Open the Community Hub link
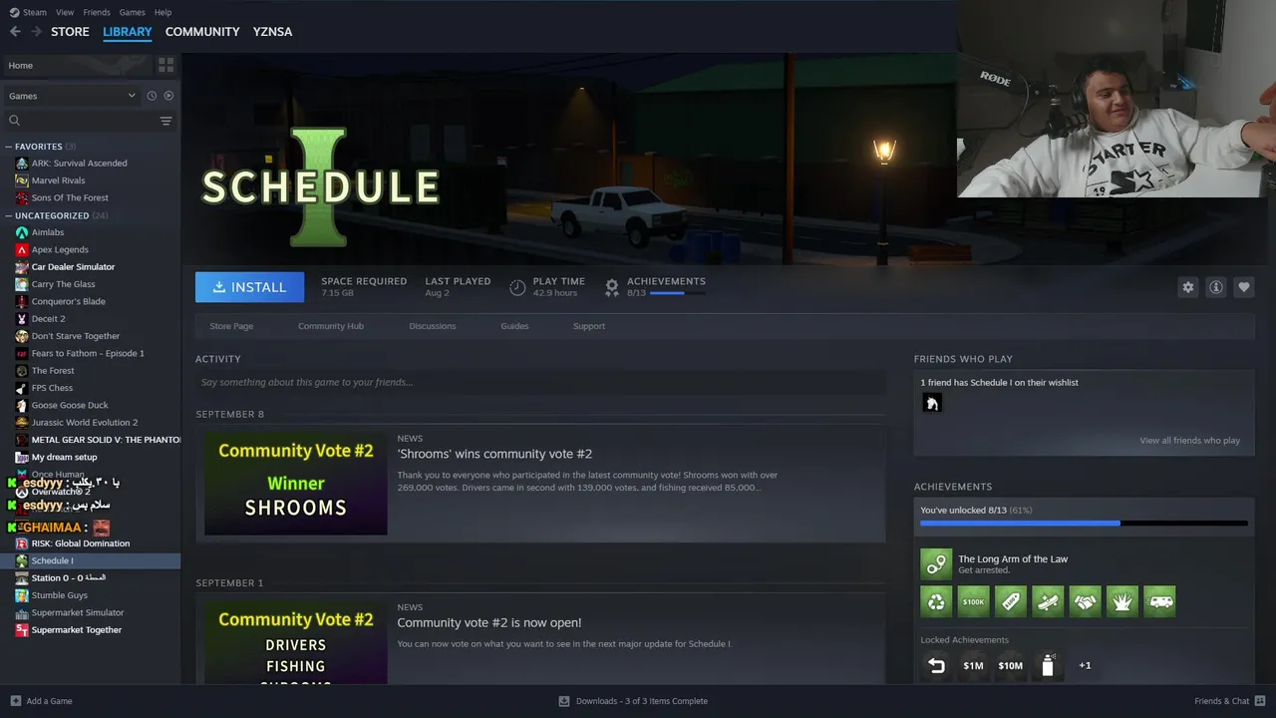 point(331,326)
